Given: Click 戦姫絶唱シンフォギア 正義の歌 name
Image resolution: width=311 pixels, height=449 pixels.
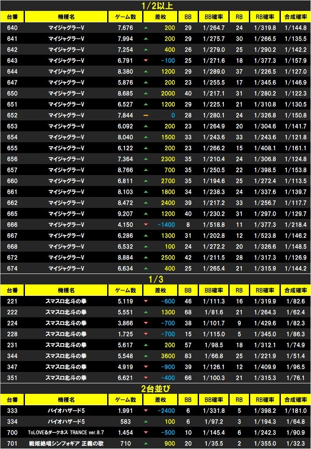Looking at the screenshot, I should point(66,443).
